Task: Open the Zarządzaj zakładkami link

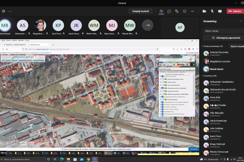Action: [45, 53]
